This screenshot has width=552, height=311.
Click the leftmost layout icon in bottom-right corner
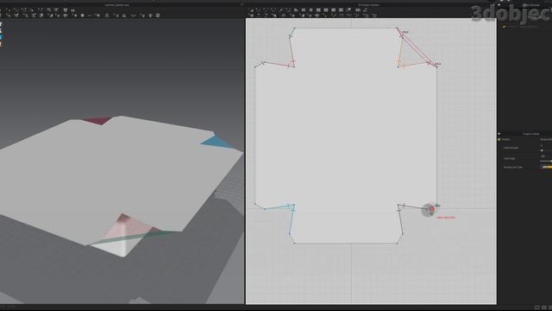click(x=536, y=308)
